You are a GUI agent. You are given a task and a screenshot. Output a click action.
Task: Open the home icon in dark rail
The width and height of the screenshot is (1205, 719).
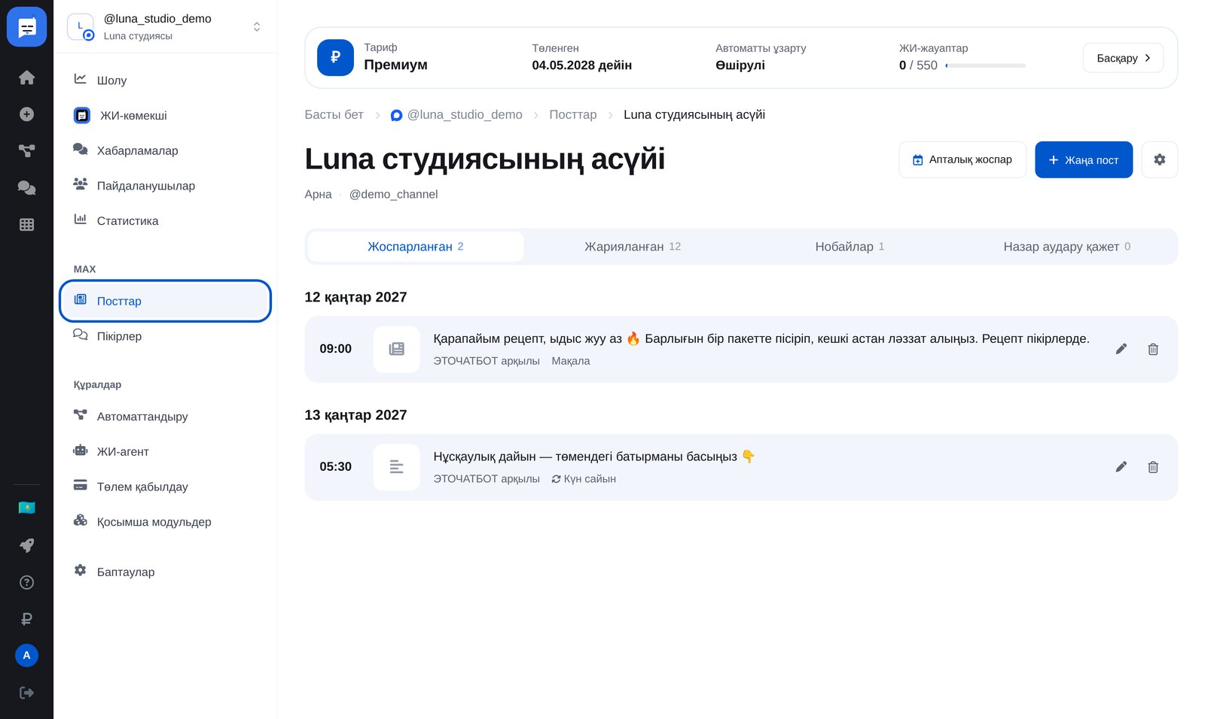(26, 77)
